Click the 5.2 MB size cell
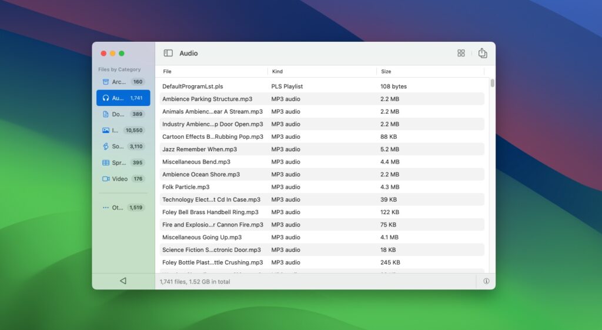This screenshot has width=602, height=330. point(390,149)
